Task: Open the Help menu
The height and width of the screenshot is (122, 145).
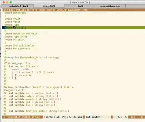Action: click(x=85, y=10)
